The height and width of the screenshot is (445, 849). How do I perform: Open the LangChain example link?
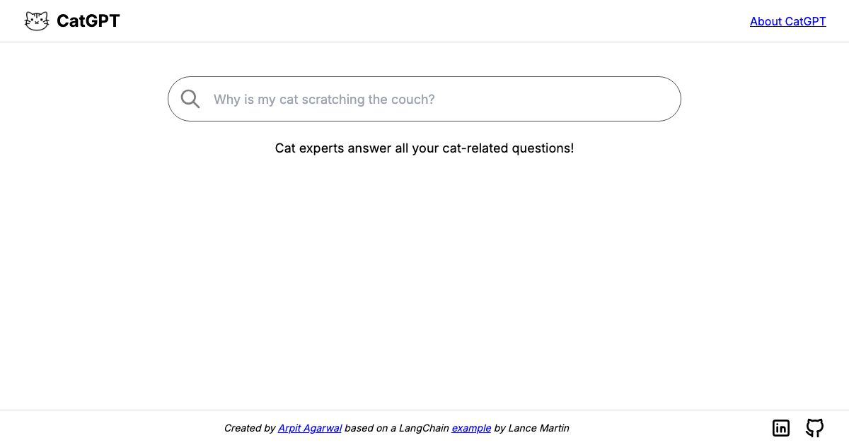click(x=471, y=428)
